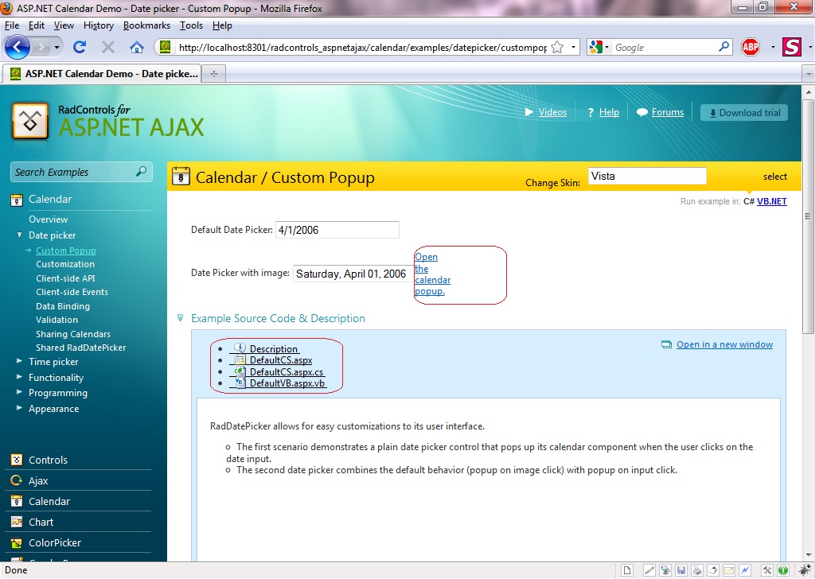Click the Stop loading X icon
815x579 pixels.
(108, 47)
